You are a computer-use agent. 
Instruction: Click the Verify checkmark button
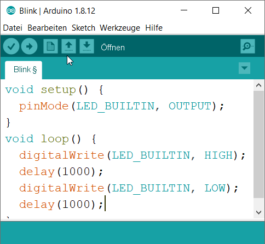tap(11, 47)
